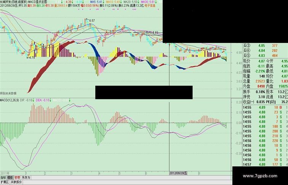Click the MA5: 5.41 label
The width and height of the screenshot is (288, 185).
click(x=96, y=2)
